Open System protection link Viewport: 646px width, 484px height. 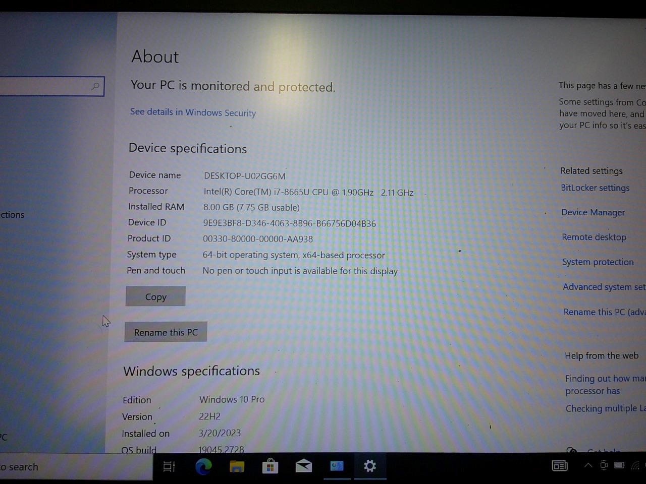coord(598,262)
